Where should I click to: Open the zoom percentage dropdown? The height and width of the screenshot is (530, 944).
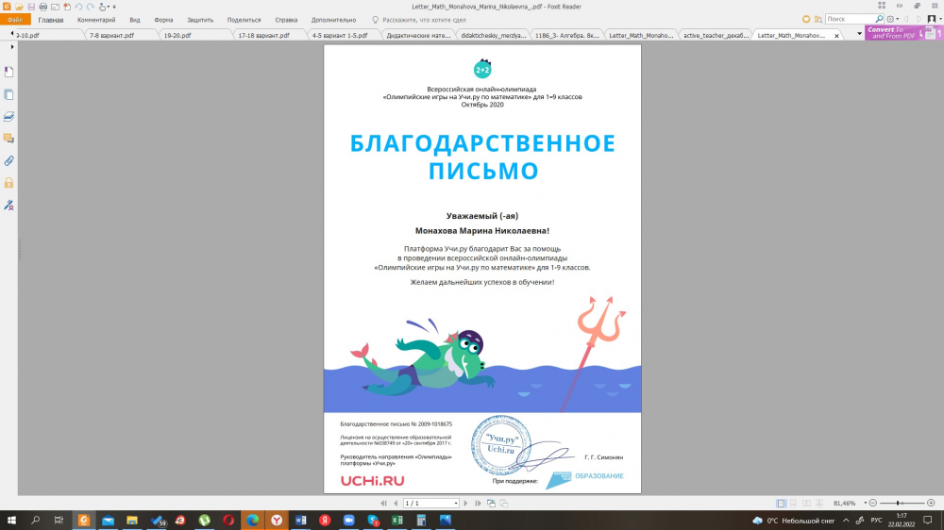865,503
